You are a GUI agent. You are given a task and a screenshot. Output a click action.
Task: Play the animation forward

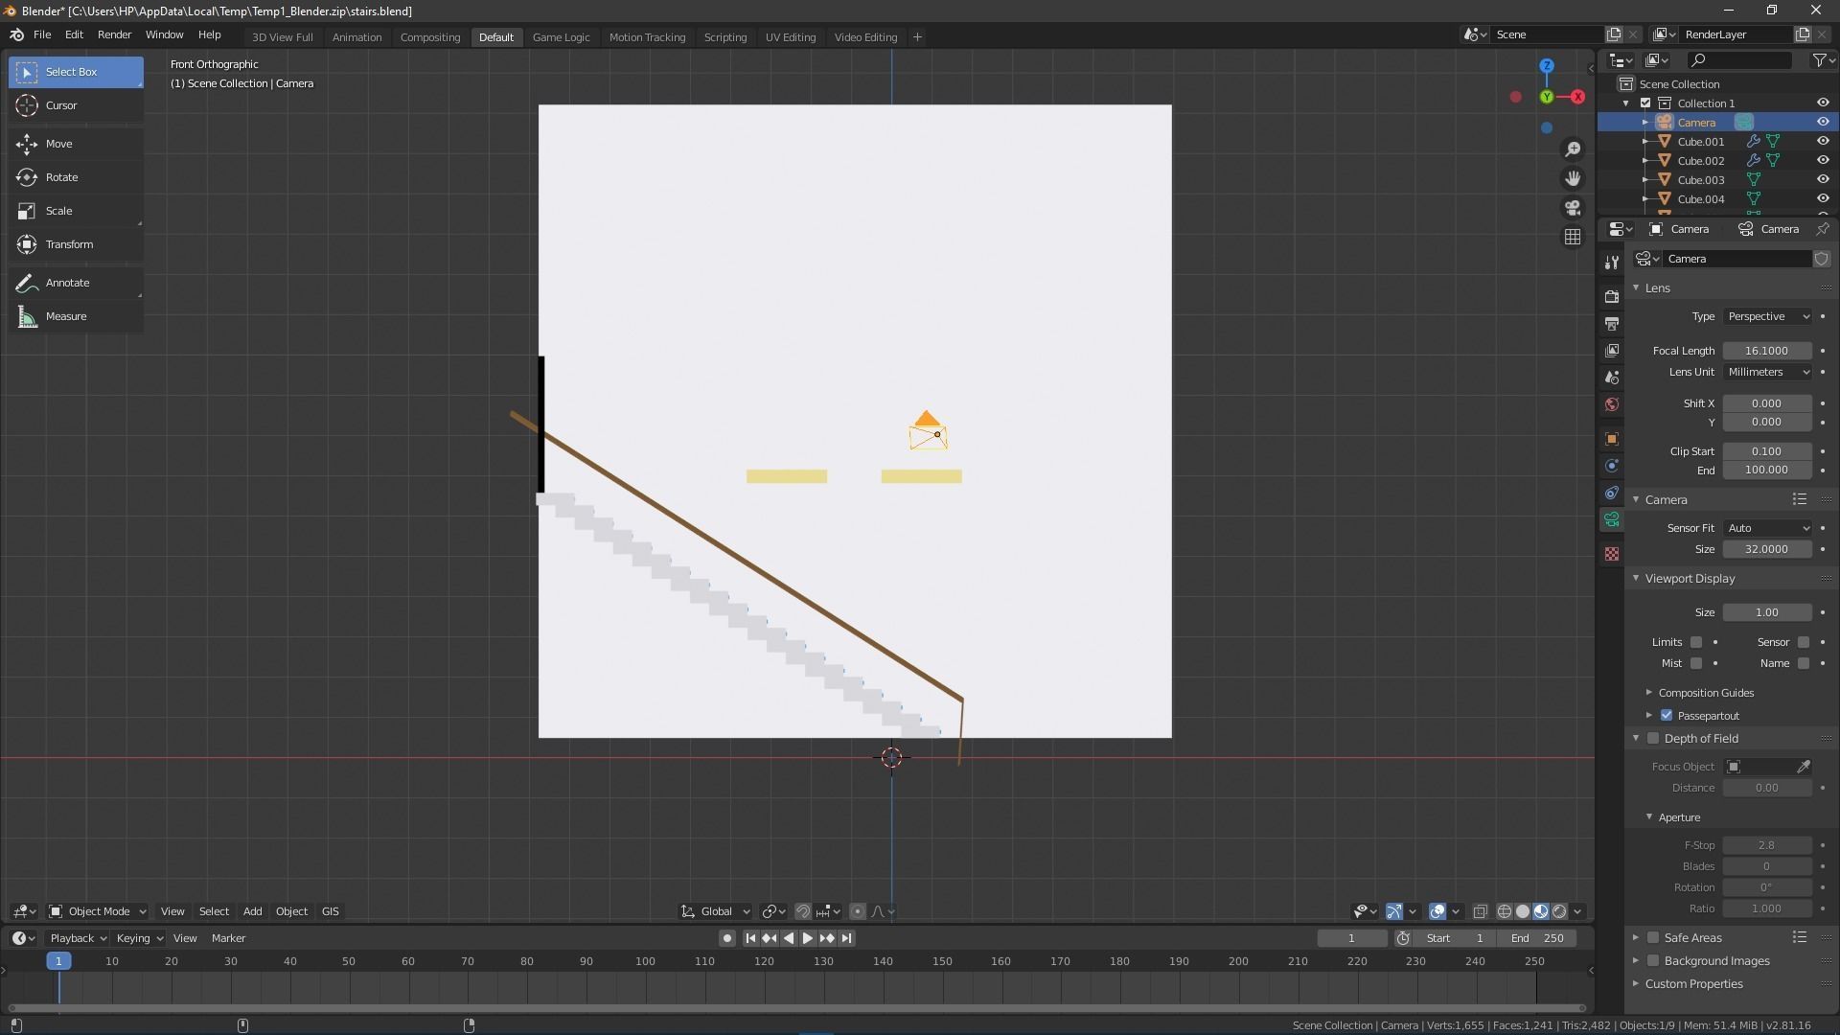coord(807,938)
